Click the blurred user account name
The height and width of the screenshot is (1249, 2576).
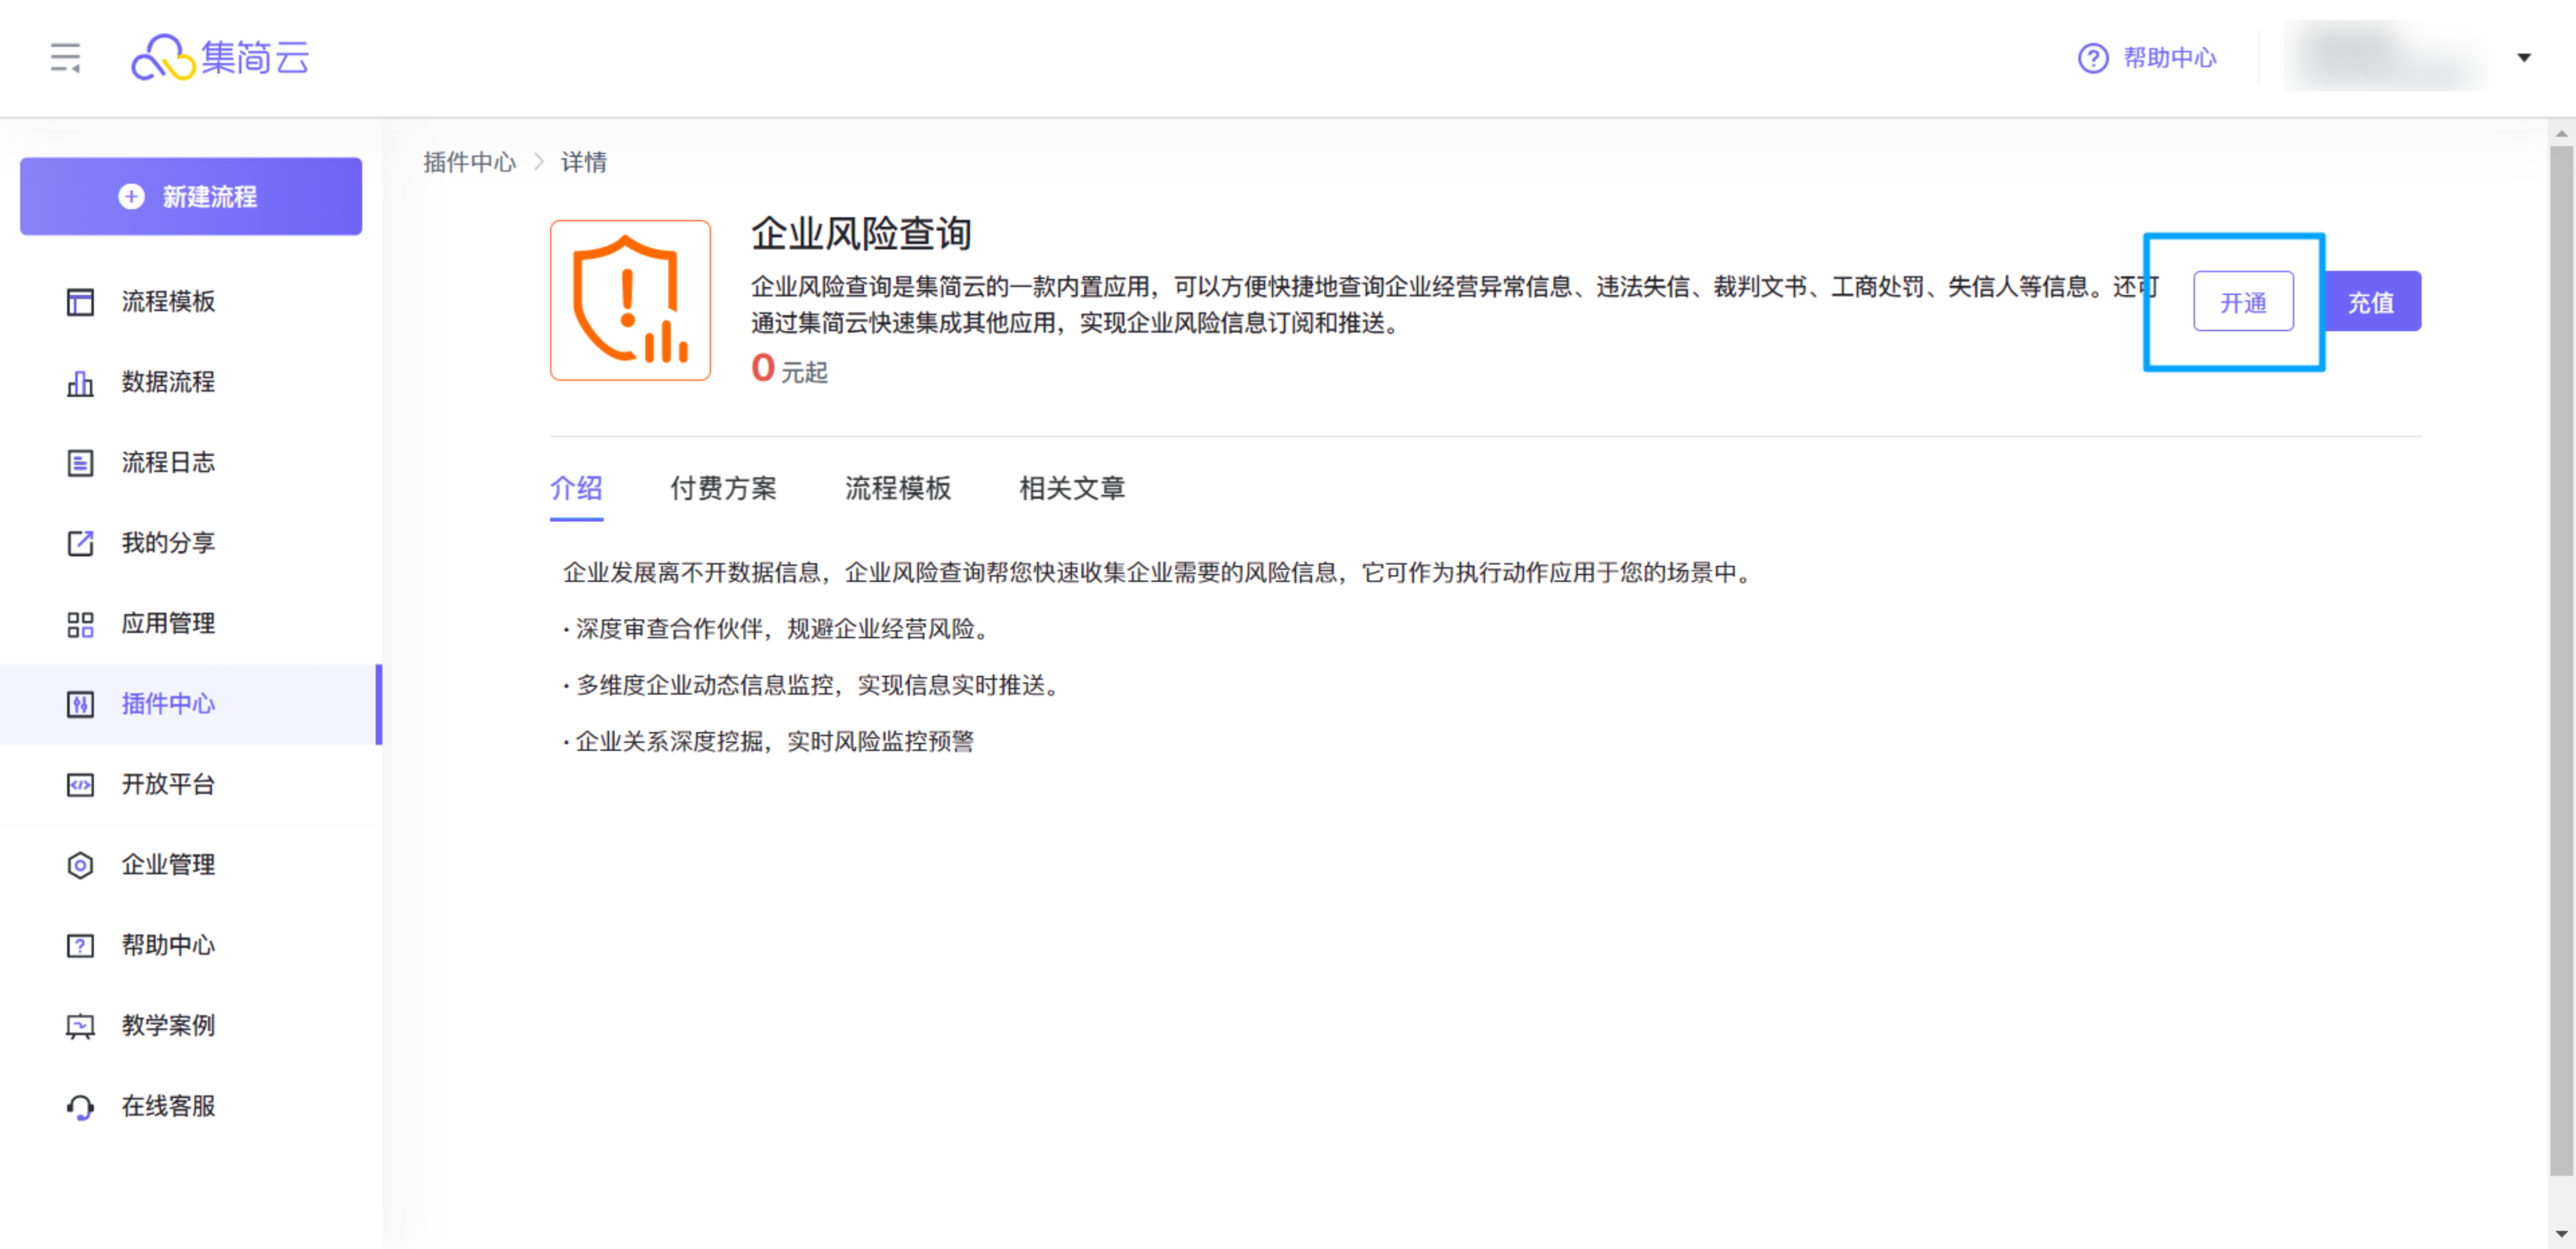[x=2385, y=56]
